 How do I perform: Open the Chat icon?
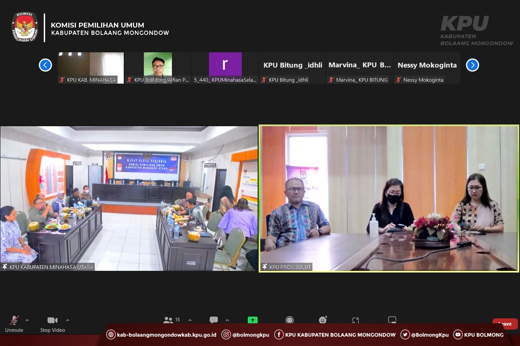[x=214, y=320]
